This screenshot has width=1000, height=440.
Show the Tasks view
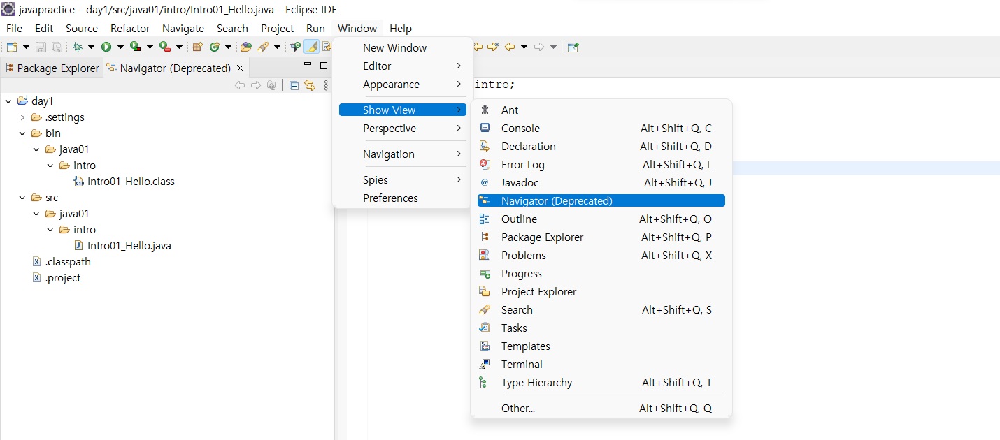tap(601, 328)
